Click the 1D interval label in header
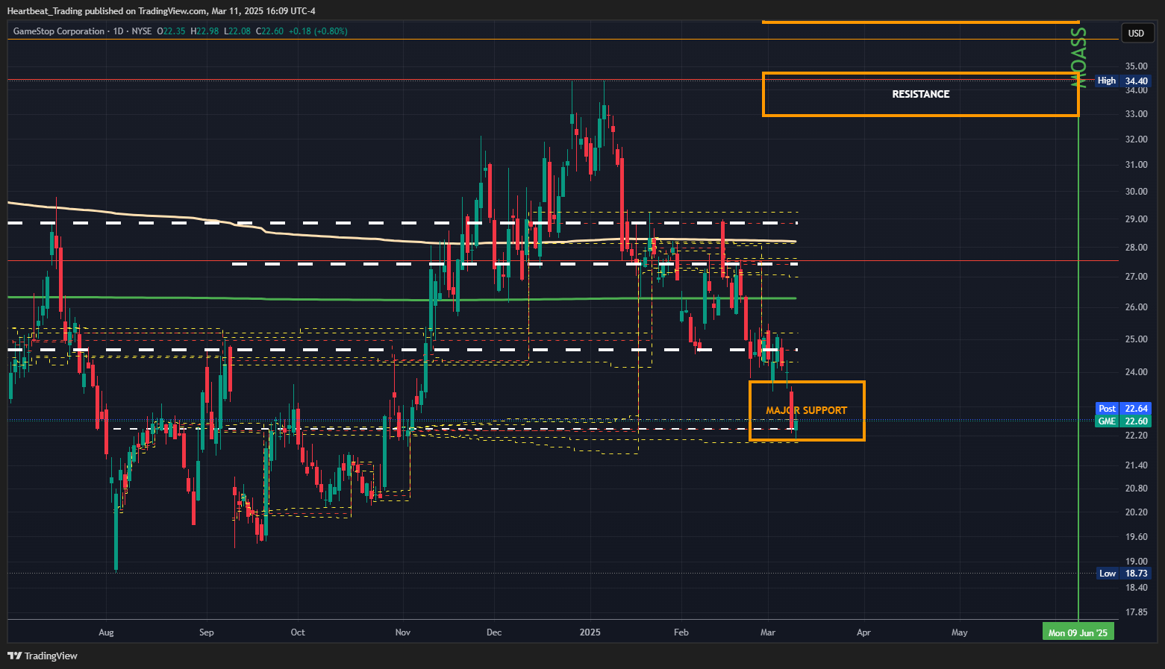The width and height of the screenshot is (1165, 669). (119, 31)
